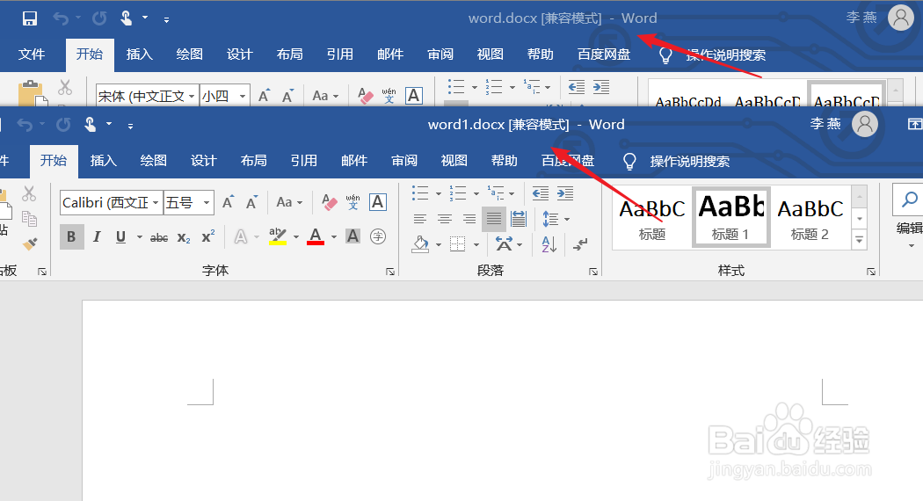
Task: Toggle Center alignment in word1.docx
Action: pos(445,219)
